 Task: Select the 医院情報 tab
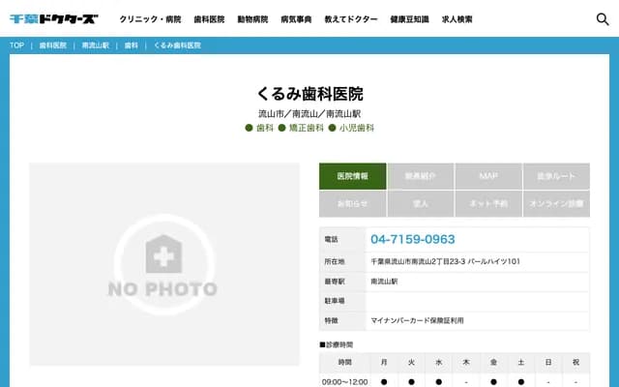click(352, 176)
